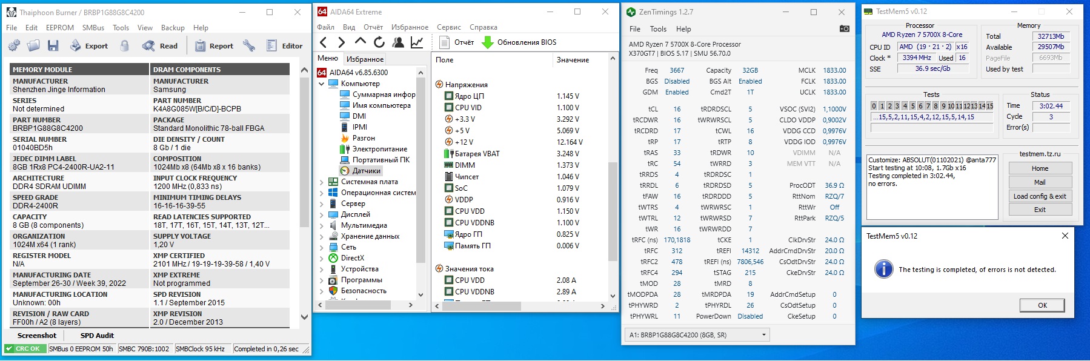Switch to the Screenshot tab in Thaiphoon Burner

pos(37,336)
